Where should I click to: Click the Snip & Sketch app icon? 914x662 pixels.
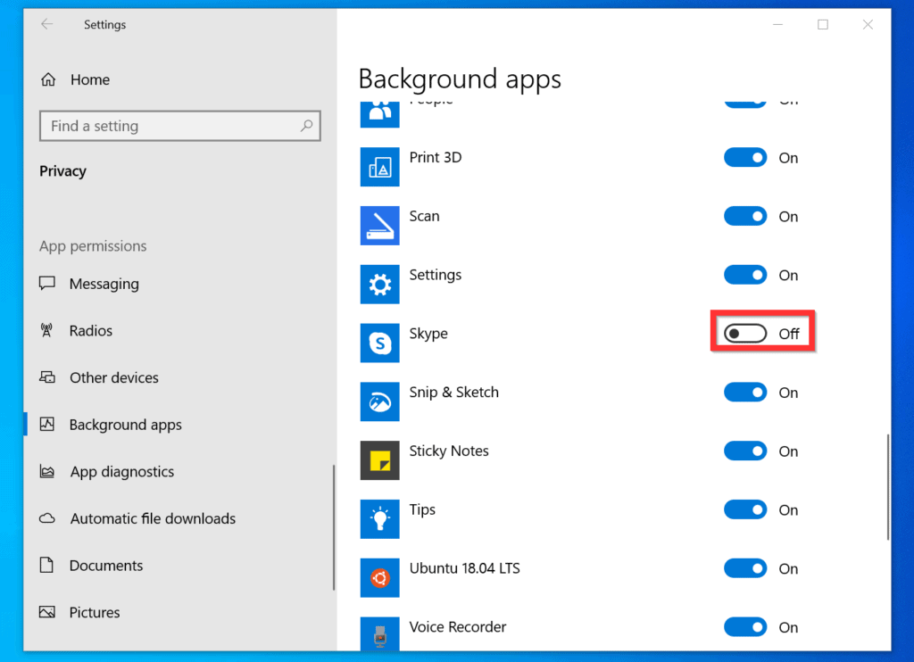click(x=379, y=402)
